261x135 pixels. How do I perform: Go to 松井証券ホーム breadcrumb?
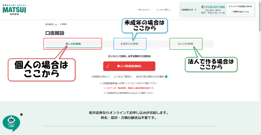51,24
